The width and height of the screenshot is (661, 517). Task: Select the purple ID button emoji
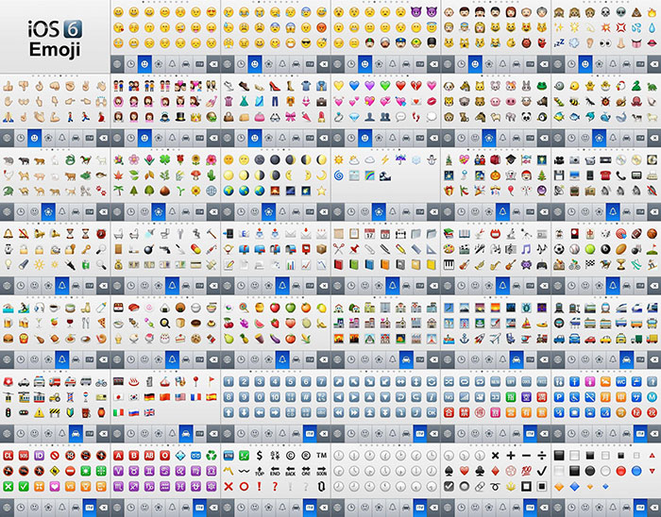pyautogui.click(x=40, y=456)
